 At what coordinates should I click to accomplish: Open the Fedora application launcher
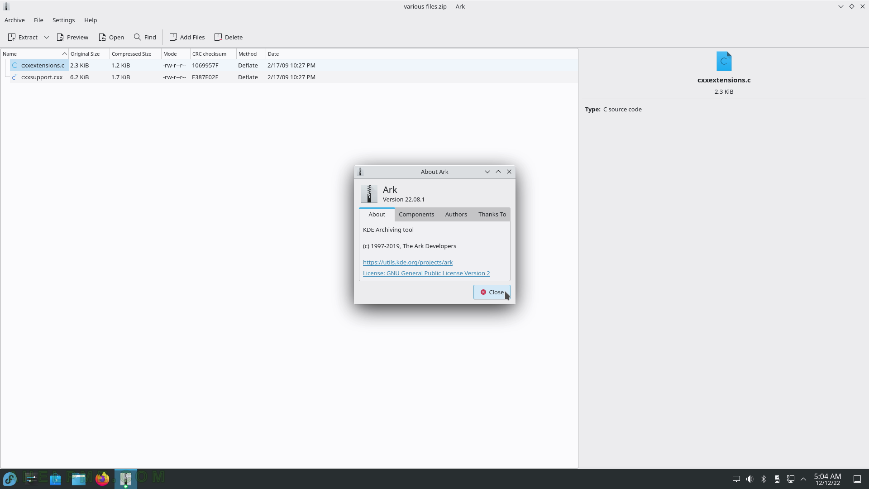point(10,479)
